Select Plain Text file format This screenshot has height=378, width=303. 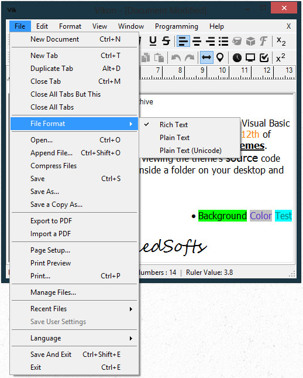tap(190, 137)
